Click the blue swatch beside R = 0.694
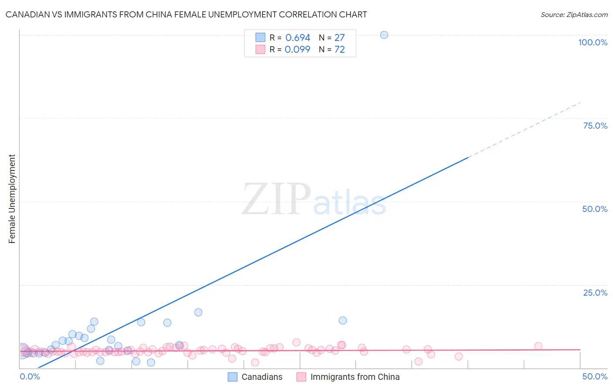This screenshot has width=613, height=389. pos(260,38)
